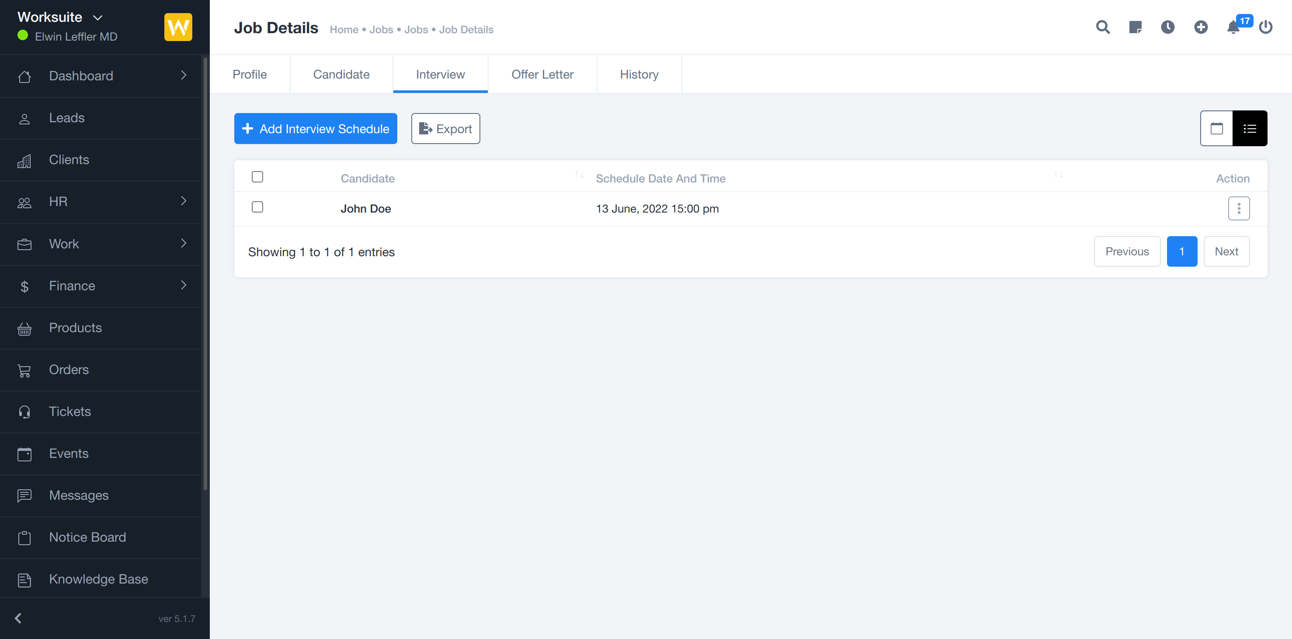Click the Export button

click(x=445, y=129)
